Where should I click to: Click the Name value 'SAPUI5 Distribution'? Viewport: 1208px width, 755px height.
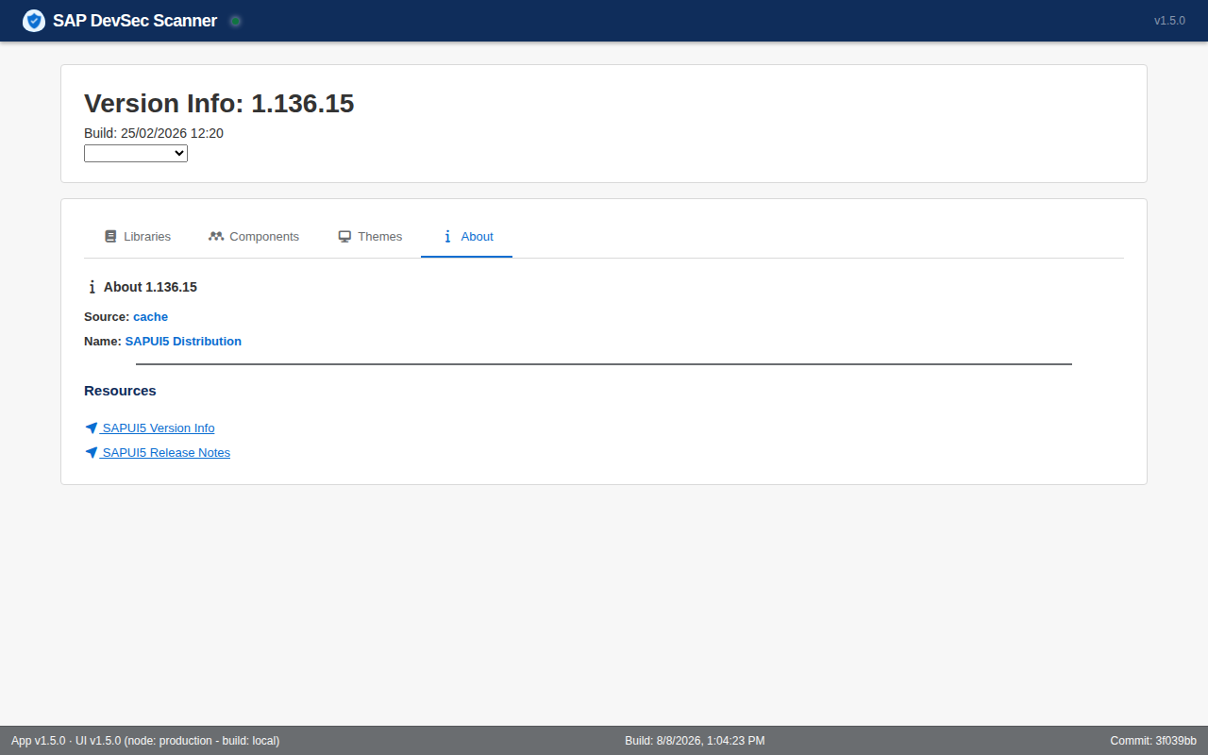tap(183, 342)
